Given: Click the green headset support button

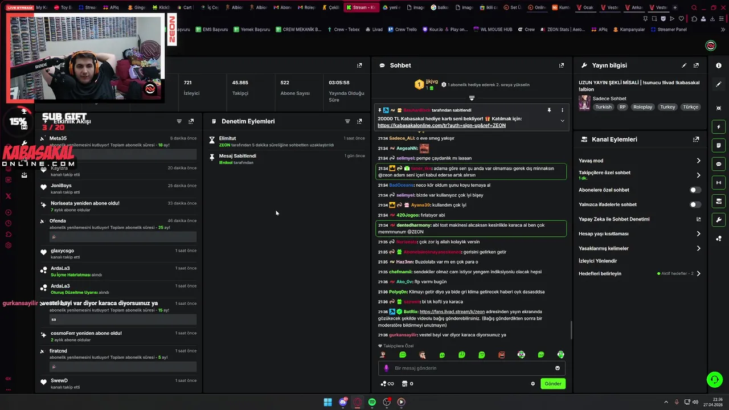Looking at the screenshot, I should pos(714,379).
